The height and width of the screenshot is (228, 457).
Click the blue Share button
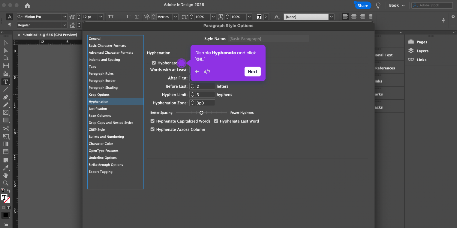[x=363, y=5]
